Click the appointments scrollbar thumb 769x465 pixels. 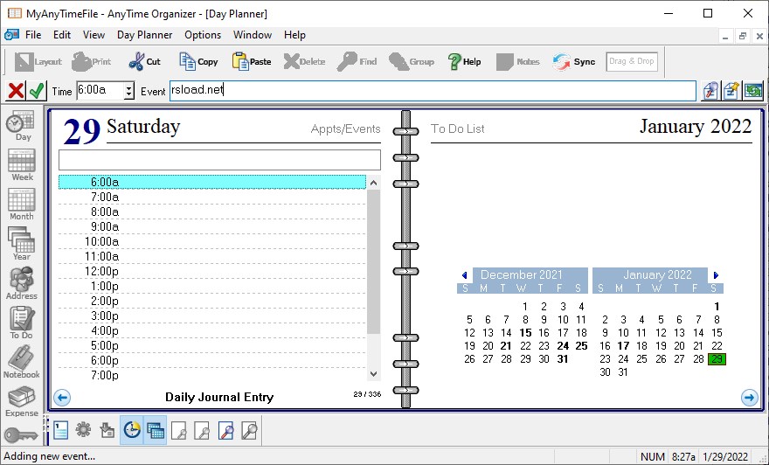click(x=373, y=261)
